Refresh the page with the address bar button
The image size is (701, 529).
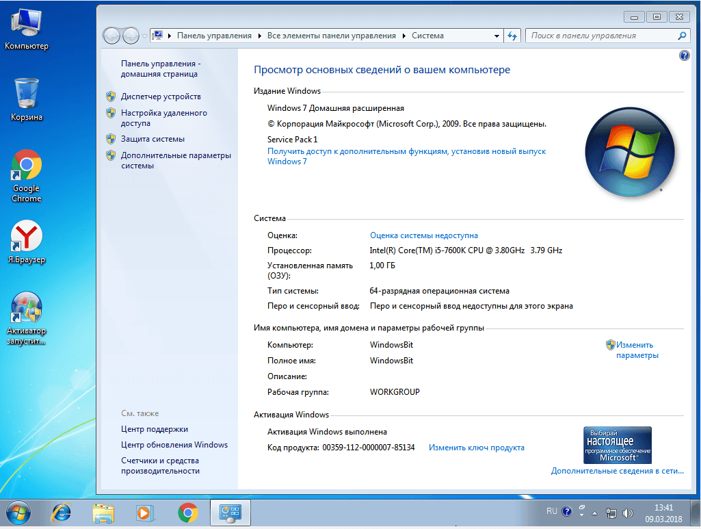tap(512, 35)
